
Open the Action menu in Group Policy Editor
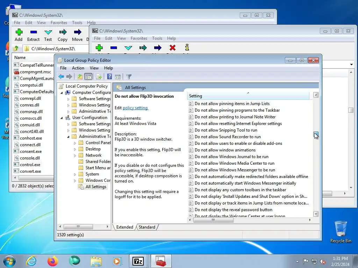[78, 68]
